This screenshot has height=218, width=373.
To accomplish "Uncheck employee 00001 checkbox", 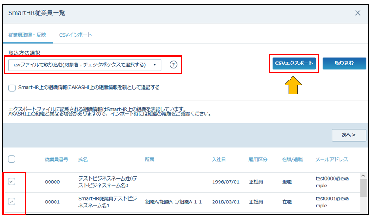I will [11, 202].
